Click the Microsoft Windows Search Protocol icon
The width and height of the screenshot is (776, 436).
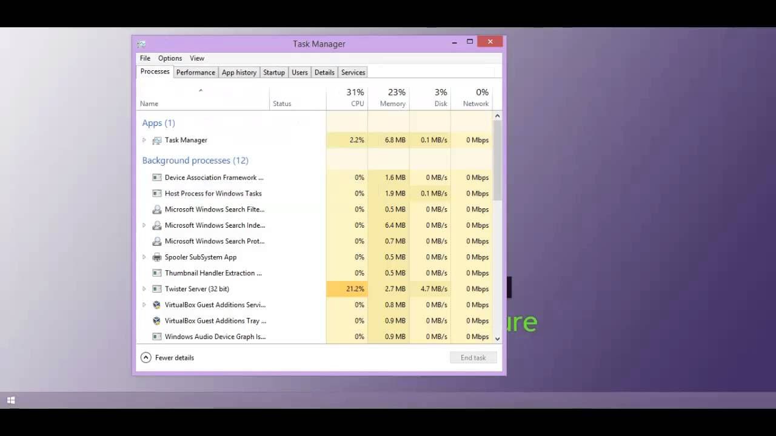[157, 241]
